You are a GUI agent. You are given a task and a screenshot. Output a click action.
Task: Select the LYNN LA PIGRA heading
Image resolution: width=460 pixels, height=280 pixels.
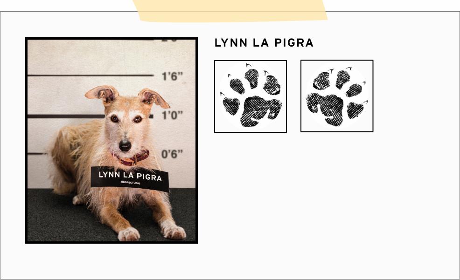pos(264,43)
